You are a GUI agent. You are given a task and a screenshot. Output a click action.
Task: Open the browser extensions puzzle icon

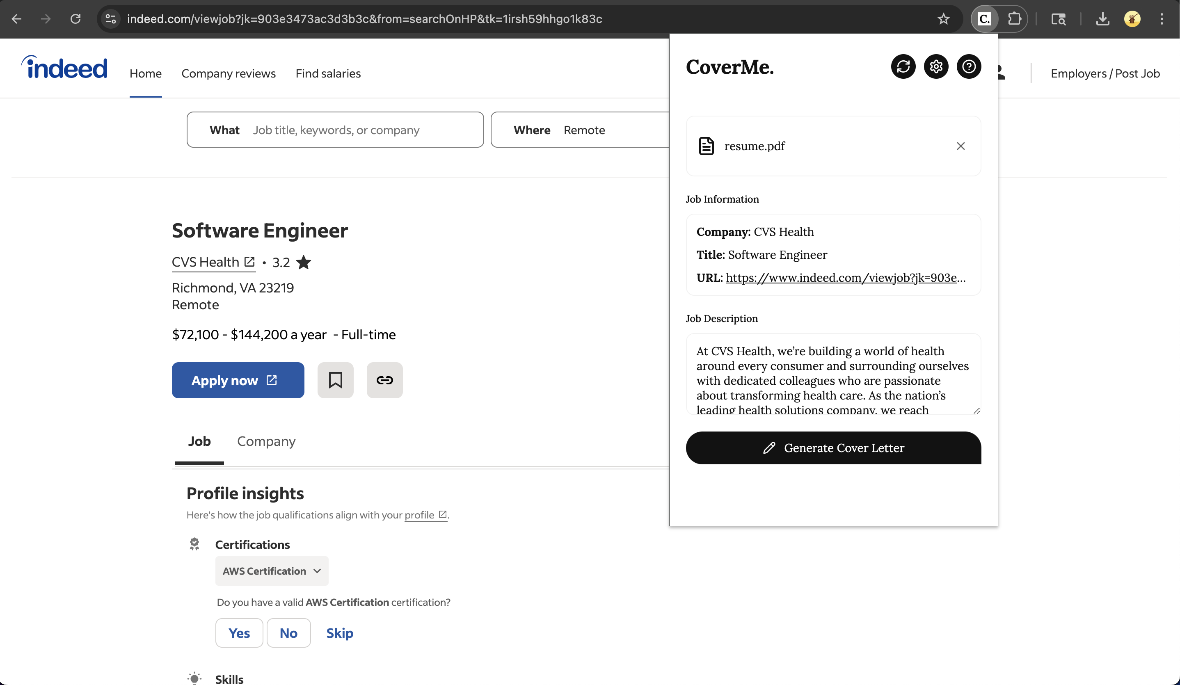[1014, 19]
